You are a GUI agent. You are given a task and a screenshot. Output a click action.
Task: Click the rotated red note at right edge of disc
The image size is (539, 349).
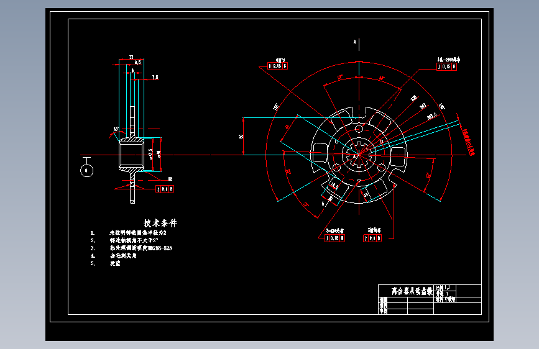[x=469, y=142]
